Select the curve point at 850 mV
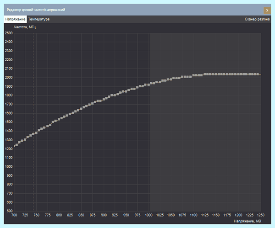This screenshot has height=228, width=275. point(81,109)
